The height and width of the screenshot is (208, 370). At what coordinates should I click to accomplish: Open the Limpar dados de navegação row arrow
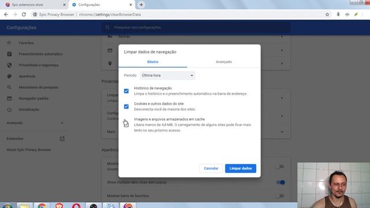(282, 98)
